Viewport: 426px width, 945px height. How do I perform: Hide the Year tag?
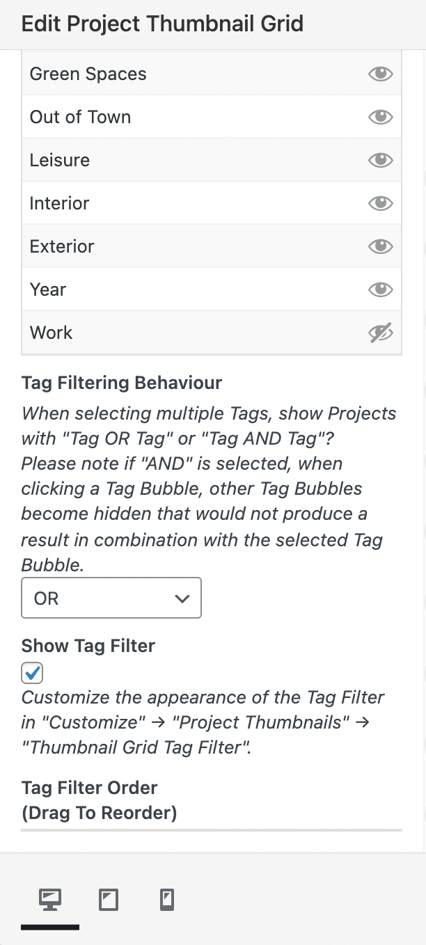(380, 289)
